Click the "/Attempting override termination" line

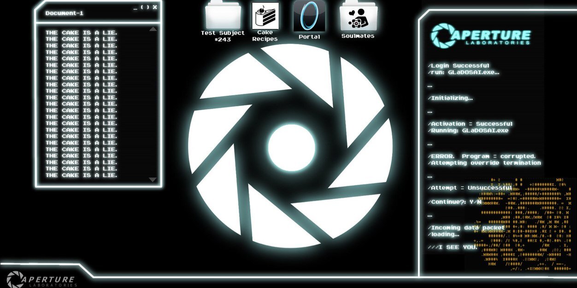(484, 163)
